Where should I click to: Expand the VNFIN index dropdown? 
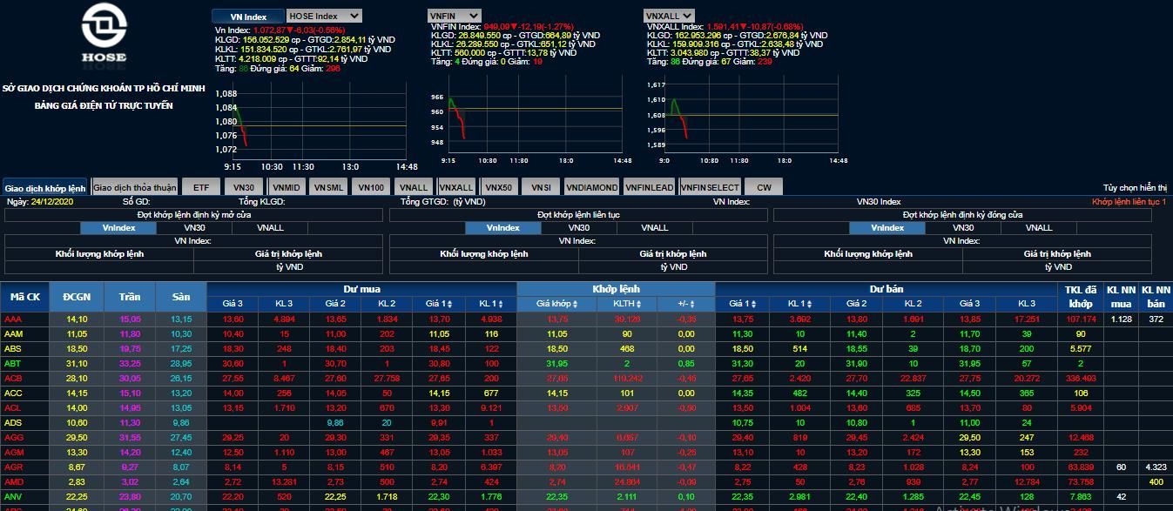point(455,16)
